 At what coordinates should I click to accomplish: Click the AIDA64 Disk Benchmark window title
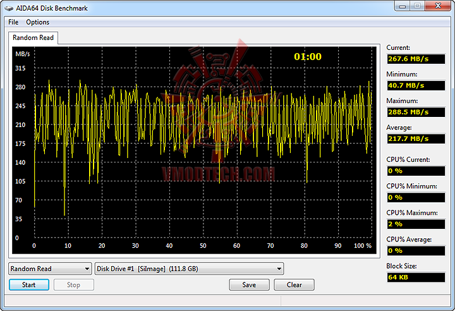(x=52, y=8)
